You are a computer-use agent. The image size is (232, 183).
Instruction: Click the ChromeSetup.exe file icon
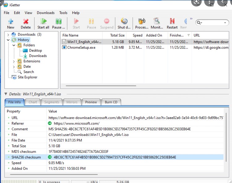64,47
